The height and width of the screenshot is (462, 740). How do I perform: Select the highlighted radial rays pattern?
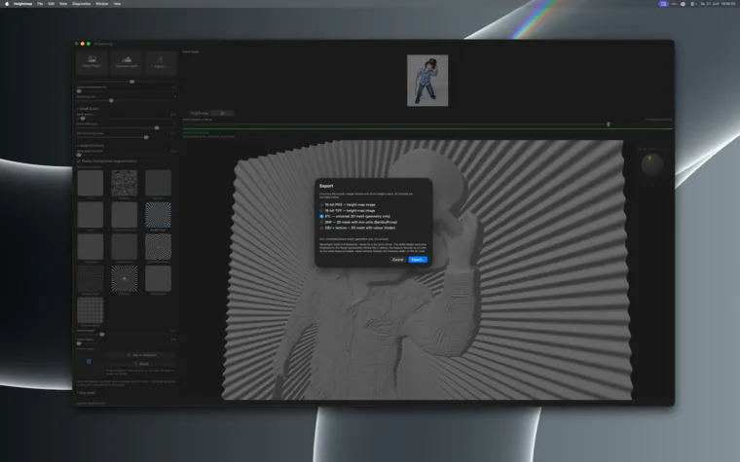pos(158,215)
